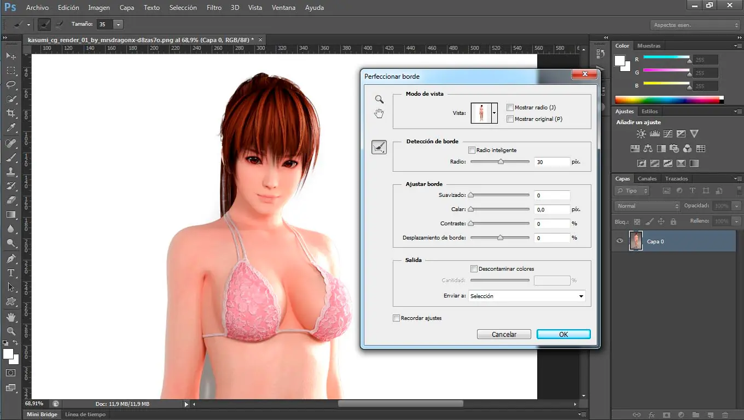The width and height of the screenshot is (744, 420).
Task: Toggle lock transparent pixels in Capas
Action: pyautogui.click(x=637, y=221)
